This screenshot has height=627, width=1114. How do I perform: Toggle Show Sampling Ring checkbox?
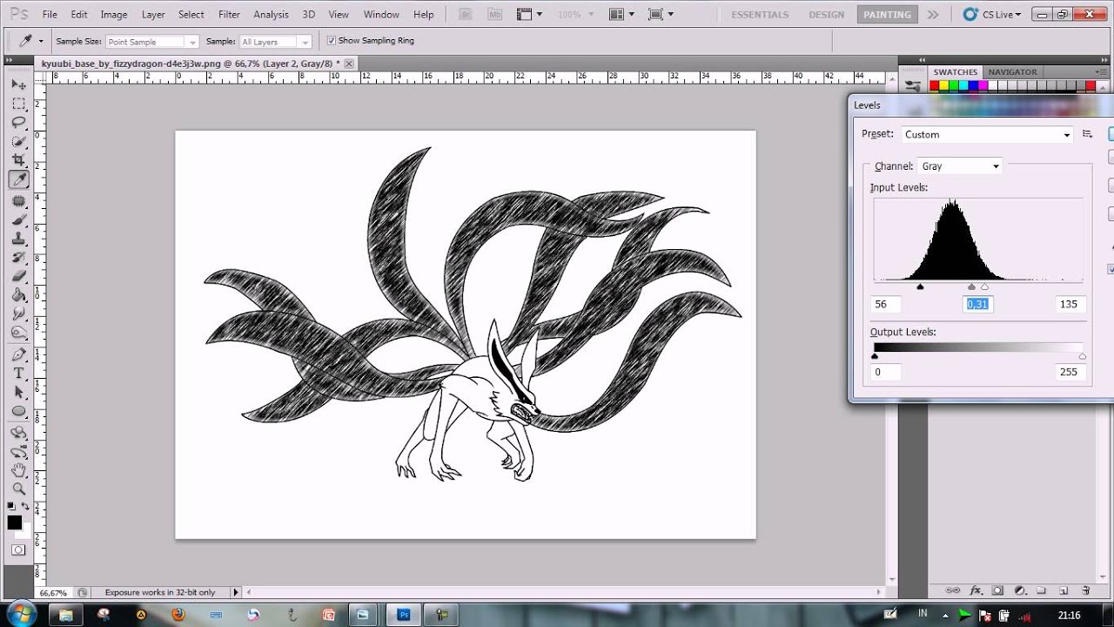coord(332,41)
